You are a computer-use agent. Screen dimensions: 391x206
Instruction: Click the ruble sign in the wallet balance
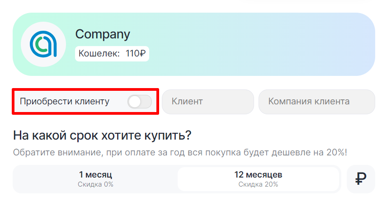click(143, 53)
